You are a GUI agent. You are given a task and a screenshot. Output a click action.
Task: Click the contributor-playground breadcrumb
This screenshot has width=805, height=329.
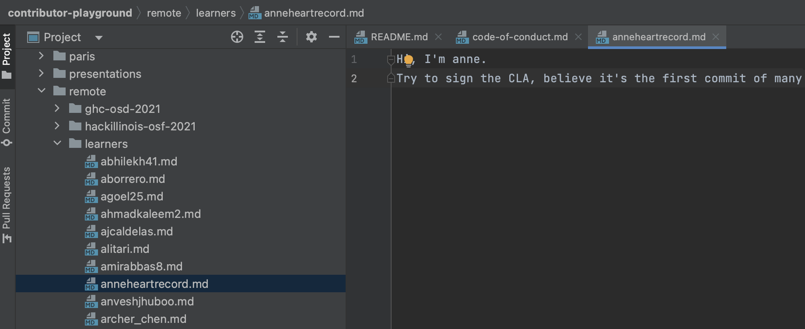(x=70, y=13)
